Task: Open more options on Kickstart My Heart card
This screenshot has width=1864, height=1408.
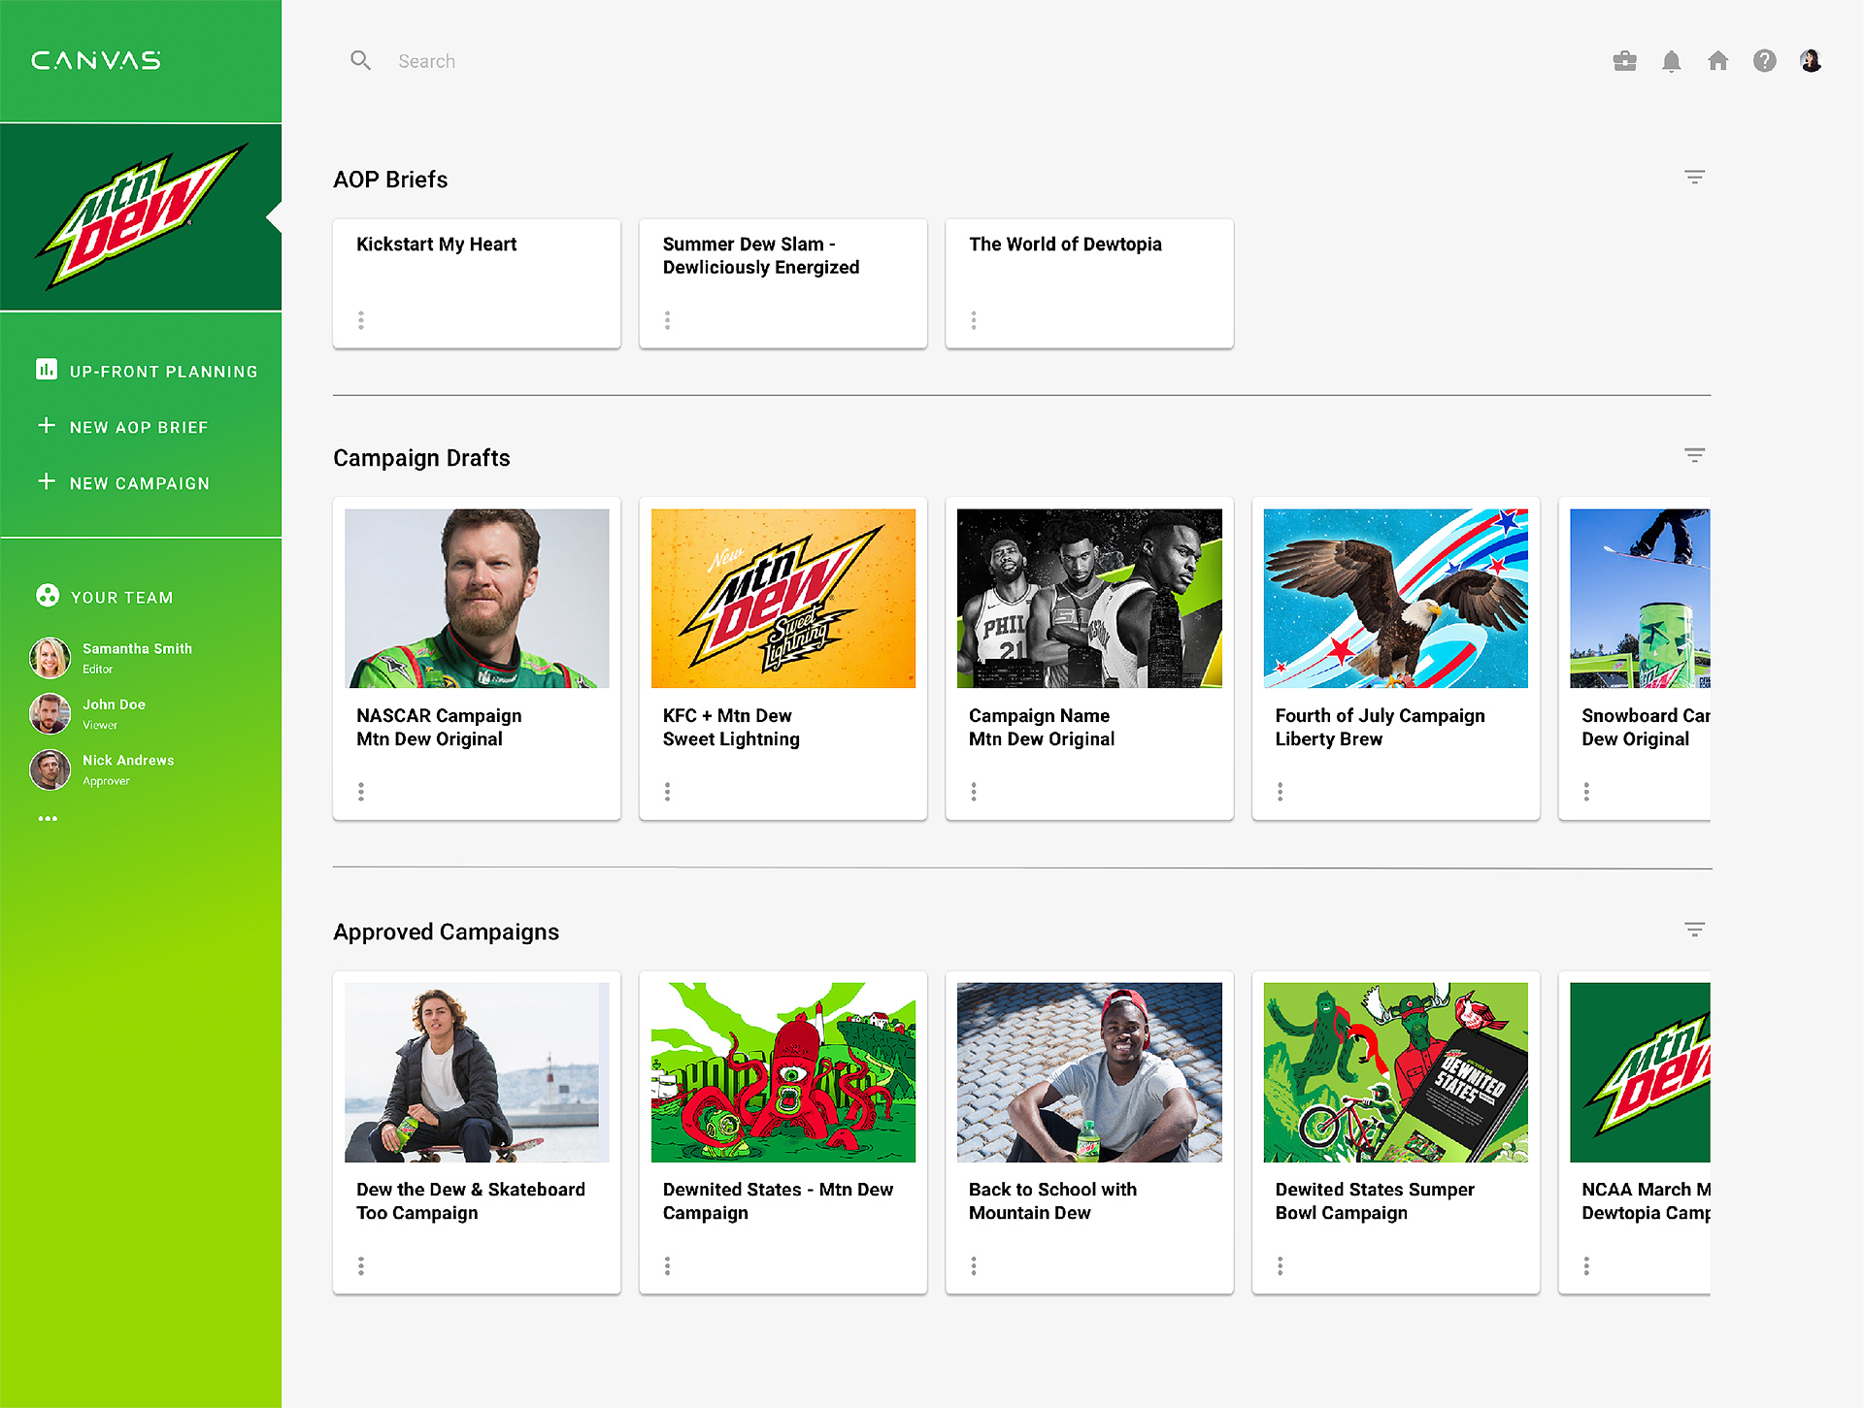Action: [x=361, y=320]
